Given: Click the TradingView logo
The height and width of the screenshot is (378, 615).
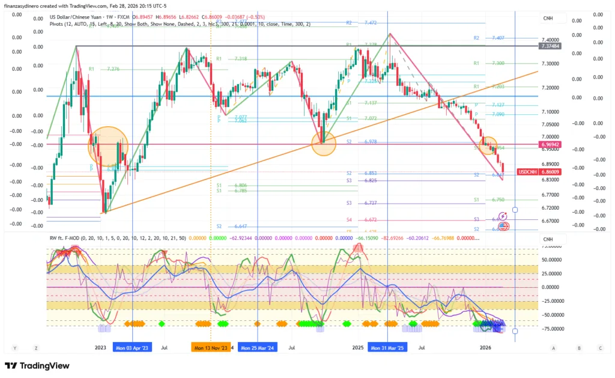Looking at the screenshot, I should (37, 365).
